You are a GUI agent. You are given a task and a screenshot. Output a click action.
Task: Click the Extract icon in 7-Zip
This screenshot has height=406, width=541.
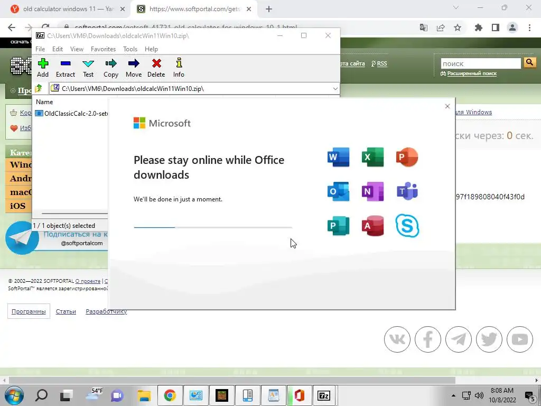pos(65,68)
